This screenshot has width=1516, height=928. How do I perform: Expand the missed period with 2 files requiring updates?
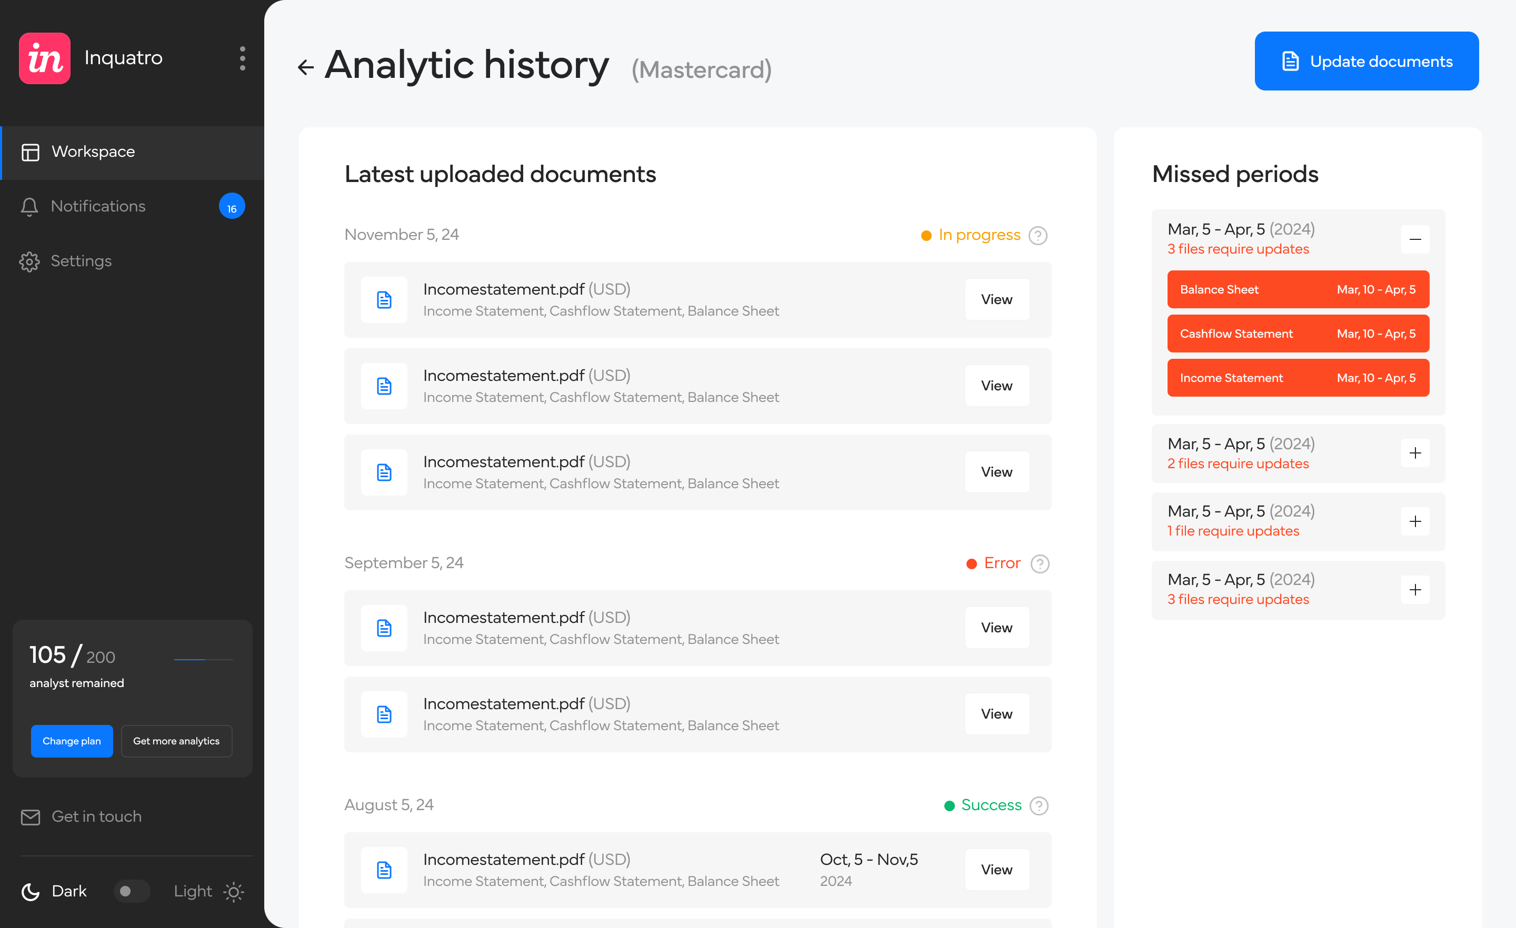(1415, 453)
